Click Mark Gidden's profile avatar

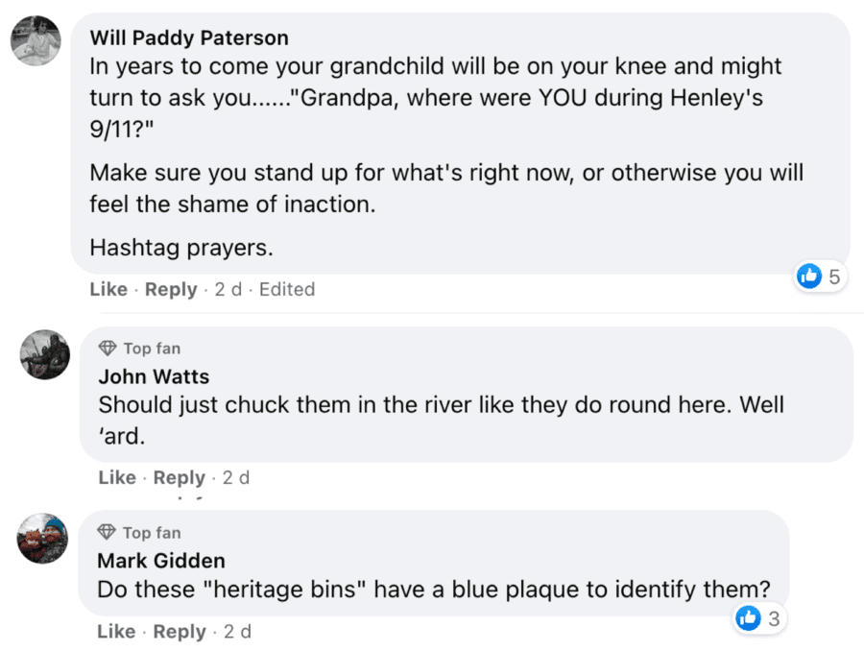click(x=42, y=539)
